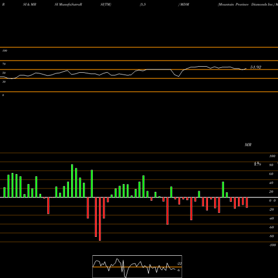278x278 pixels.
Task: Click the longest red MR bar
Action: tap(100, 219)
